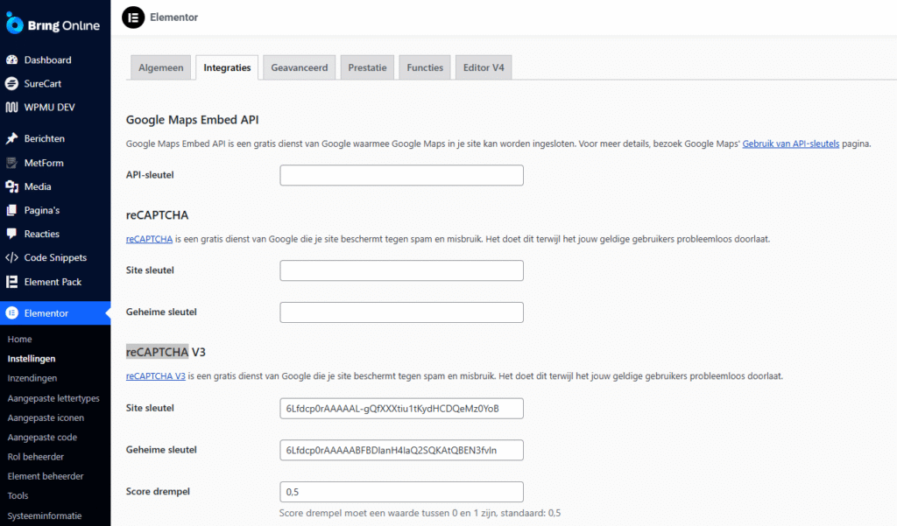Screen dimensions: 897x526
Task: Click the Elementor logo in header
Action: (133, 18)
